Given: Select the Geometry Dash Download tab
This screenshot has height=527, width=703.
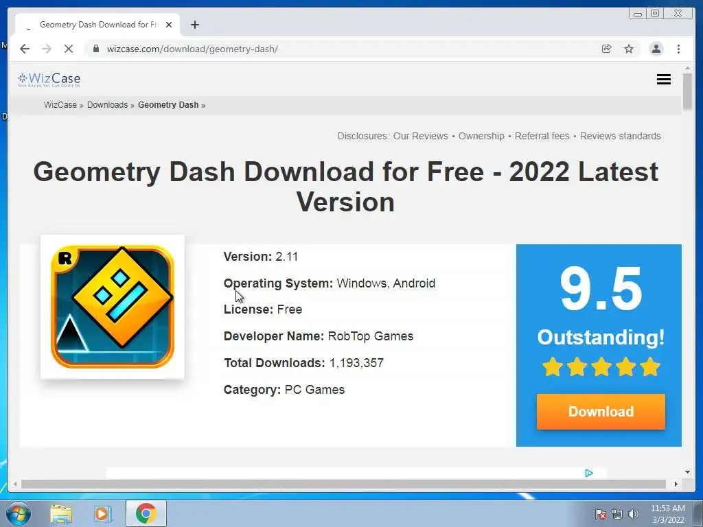Looking at the screenshot, I should coord(97,25).
